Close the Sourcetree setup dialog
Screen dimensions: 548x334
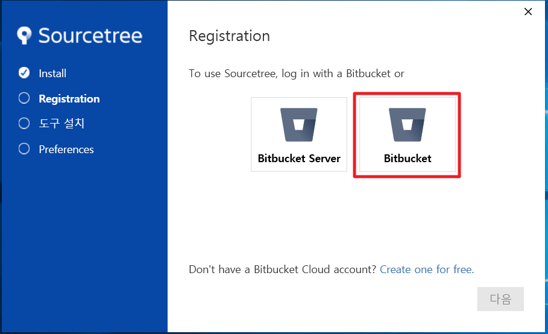coord(528,11)
